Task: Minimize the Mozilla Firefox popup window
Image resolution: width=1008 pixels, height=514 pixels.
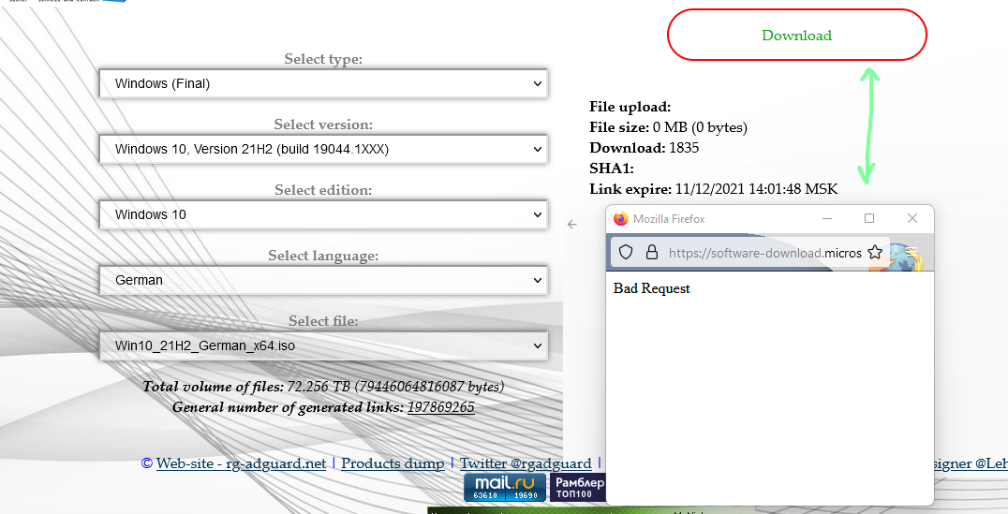Action: [x=827, y=218]
